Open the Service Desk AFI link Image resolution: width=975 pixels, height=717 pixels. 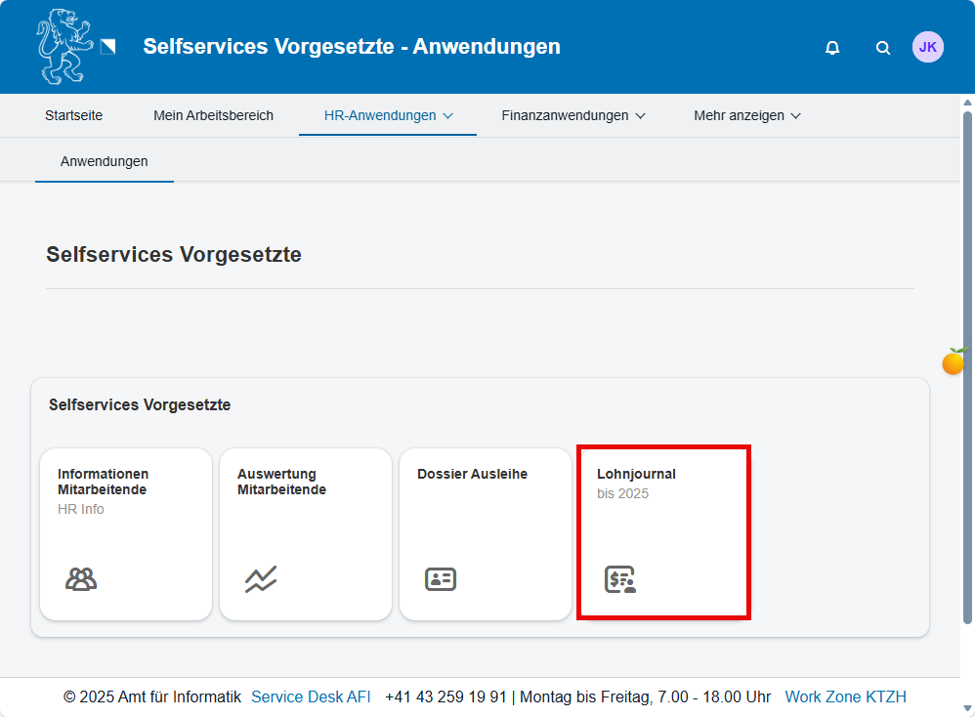pyautogui.click(x=311, y=696)
